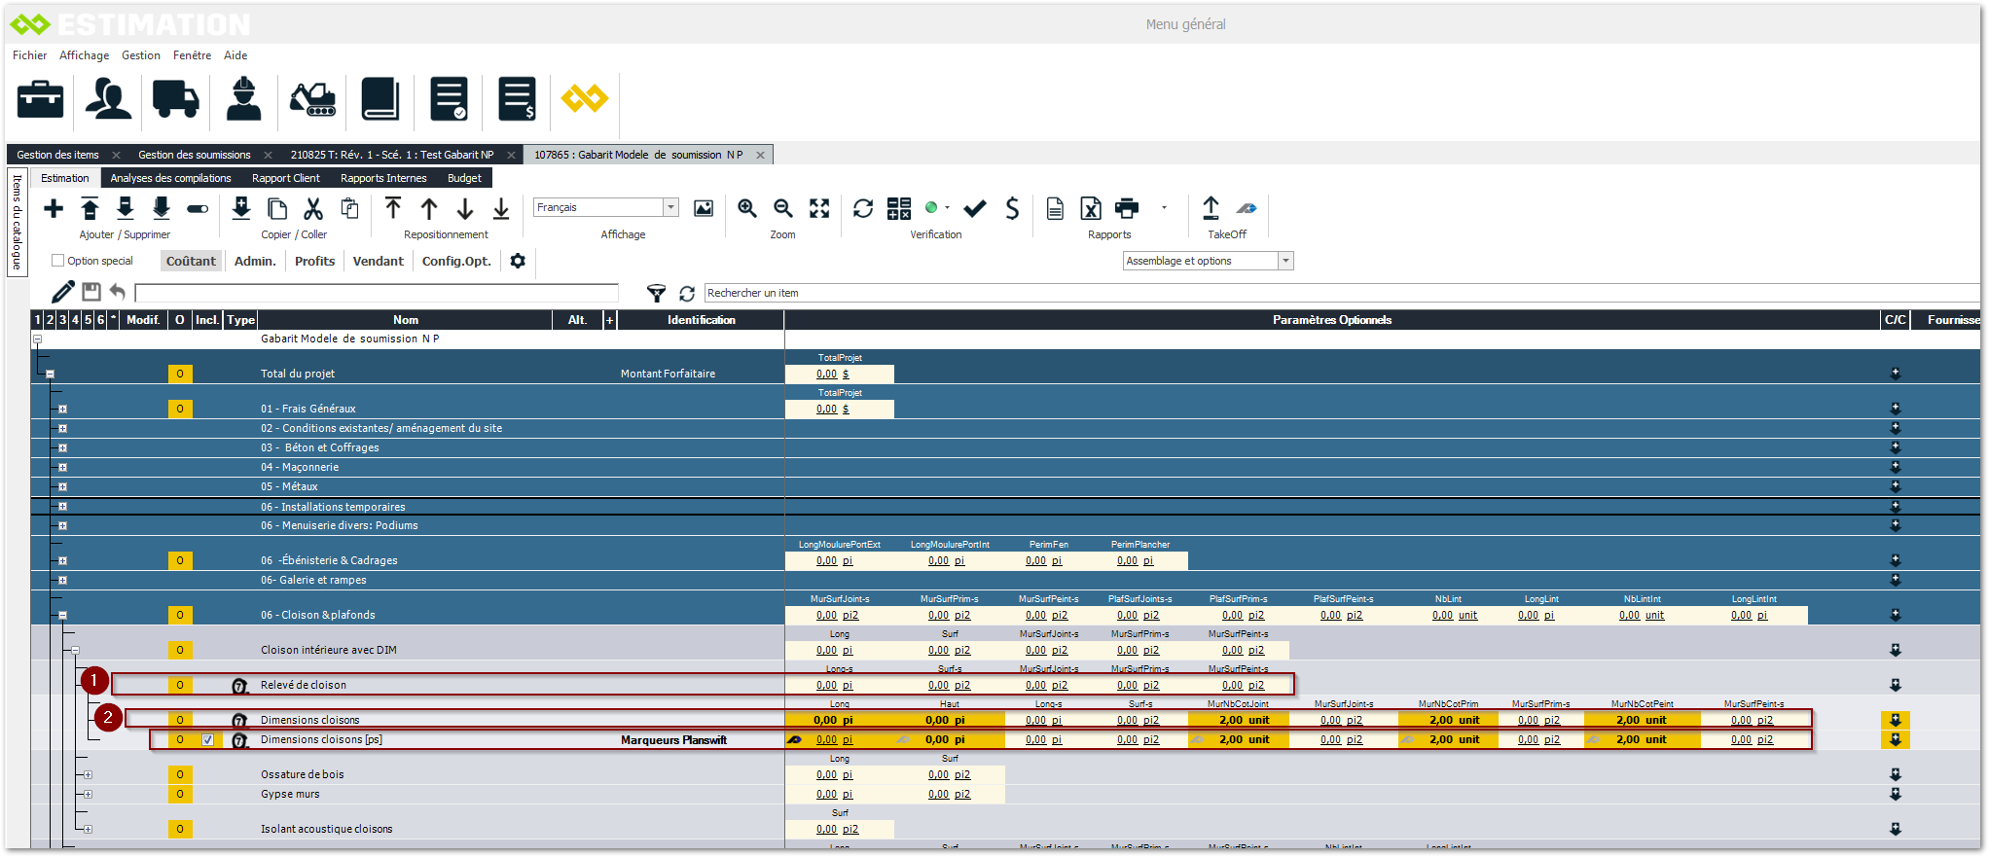Click the dollar sign verification icon
1989x857 pixels.
pyautogui.click(x=1012, y=208)
